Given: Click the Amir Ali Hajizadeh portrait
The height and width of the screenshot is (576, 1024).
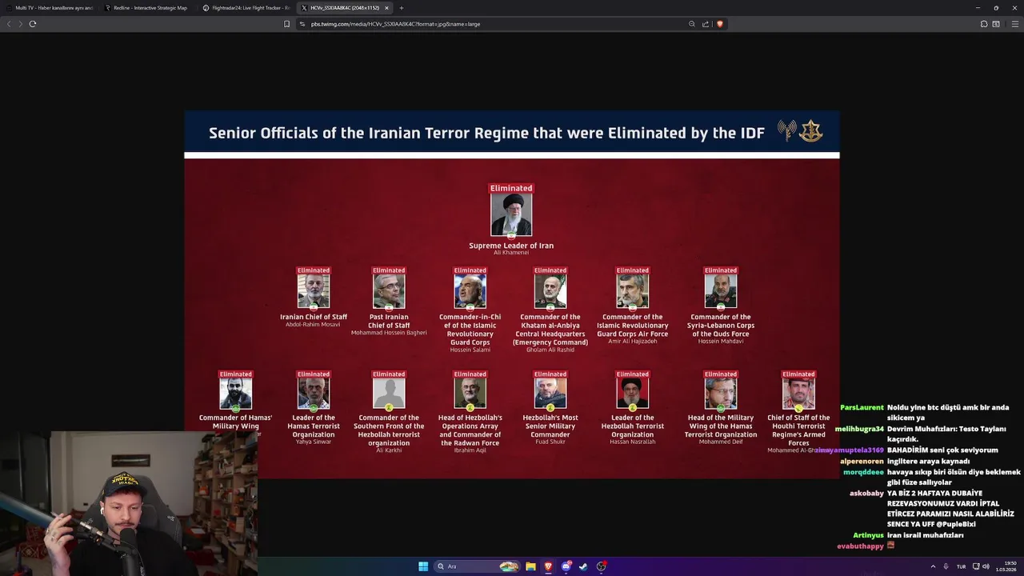Looking at the screenshot, I should tap(633, 291).
